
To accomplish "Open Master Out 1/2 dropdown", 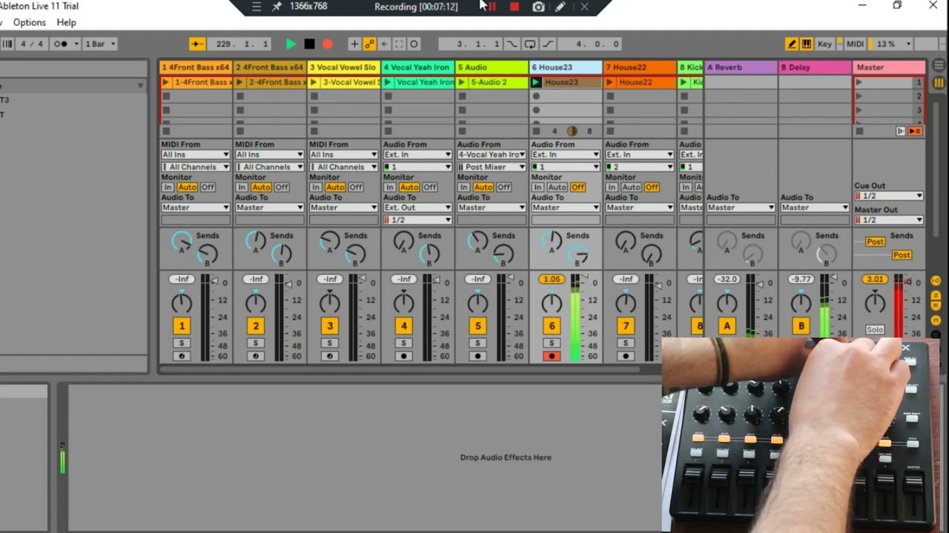I will [x=889, y=220].
